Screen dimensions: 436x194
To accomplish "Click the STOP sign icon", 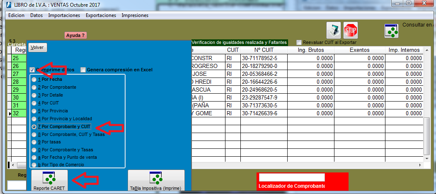I will 351,30.
